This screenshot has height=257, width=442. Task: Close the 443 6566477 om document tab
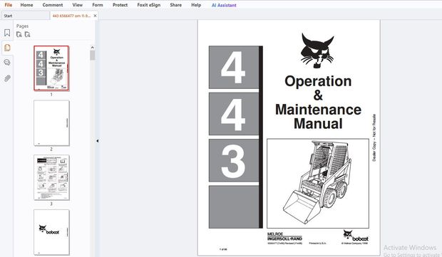(96, 16)
